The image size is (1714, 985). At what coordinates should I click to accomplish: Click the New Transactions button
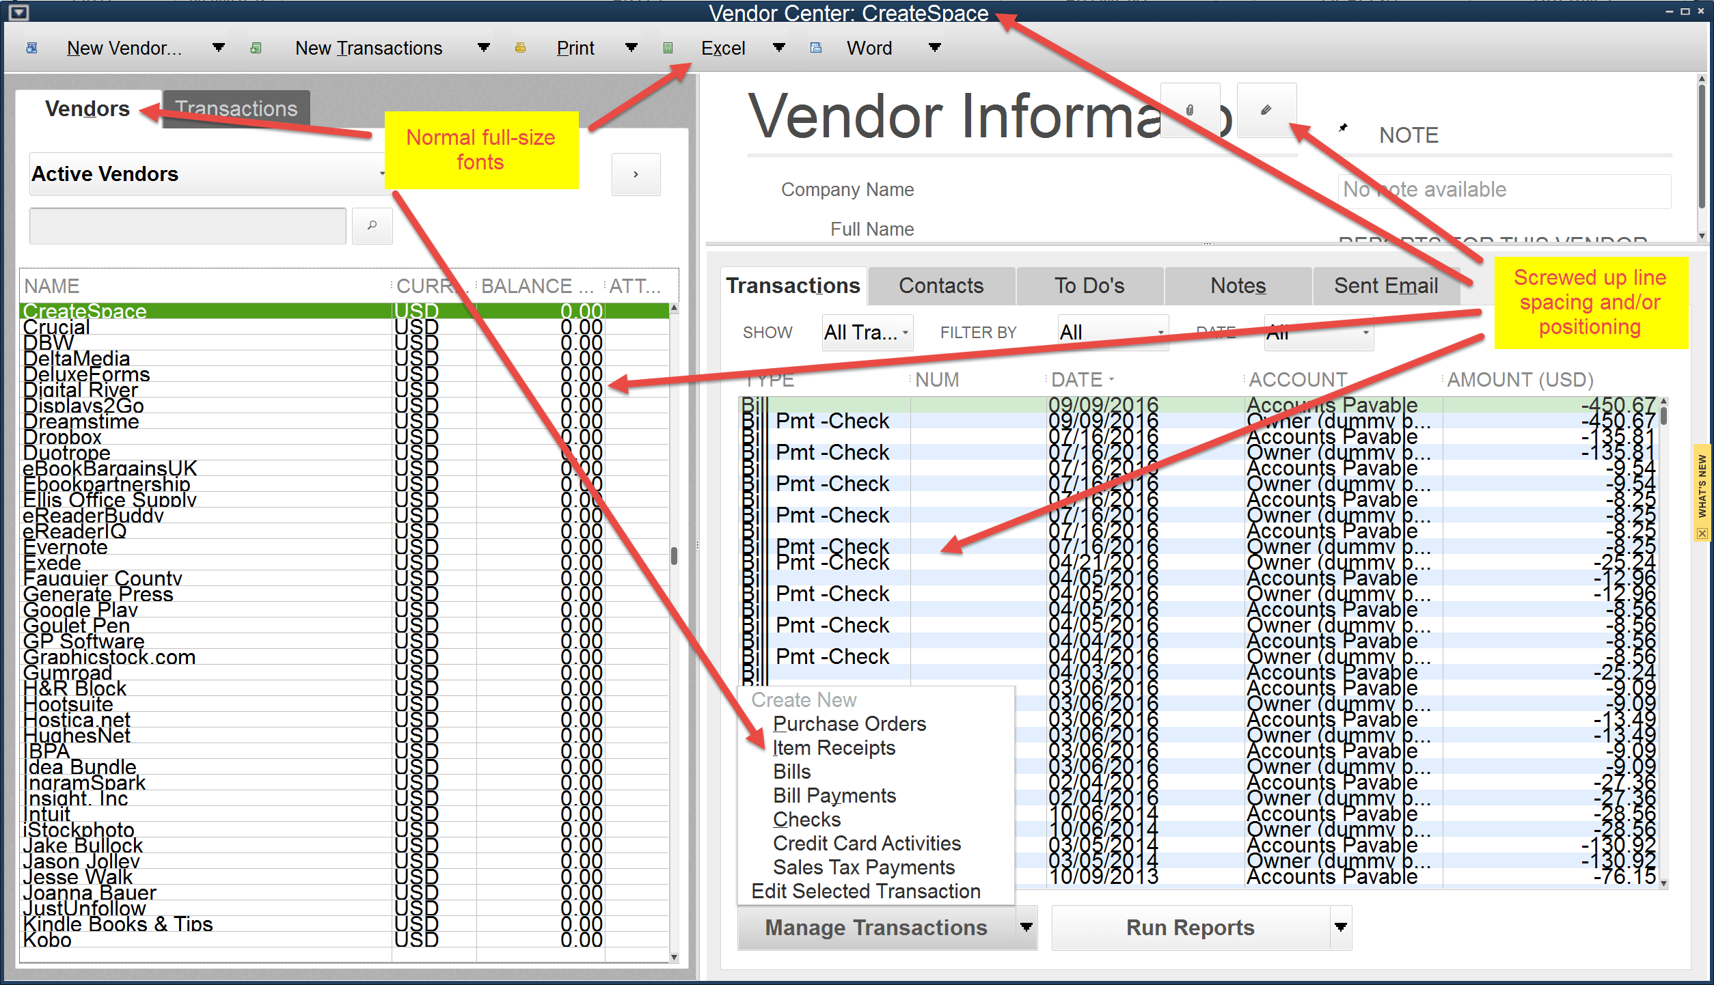tap(369, 48)
